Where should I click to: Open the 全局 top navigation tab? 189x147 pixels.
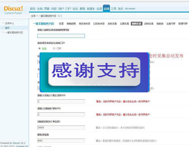40,9
